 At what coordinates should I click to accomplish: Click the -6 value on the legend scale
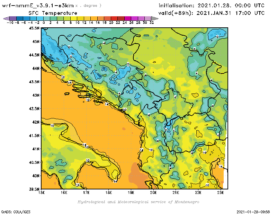click(x=24, y=23)
